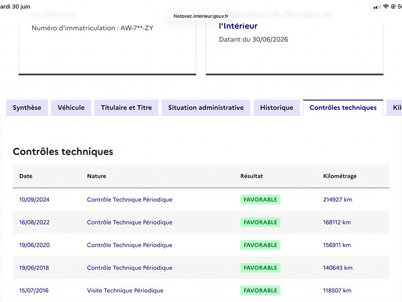Click the Kilométrage column header
This screenshot has width=402, height=302.
(340, 176)
